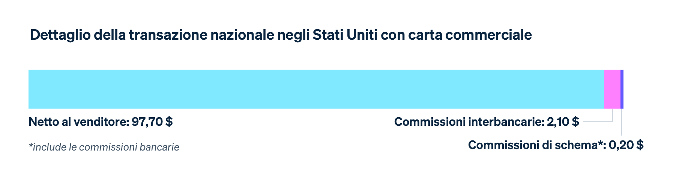Viewport: 673px width, 182px height.
Task: Select the "Commissioni di schema" label text
Action: (x=532, y=145)
